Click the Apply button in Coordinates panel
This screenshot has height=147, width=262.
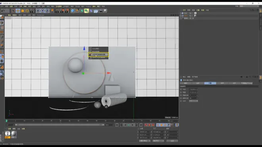(x=172, y=141)
